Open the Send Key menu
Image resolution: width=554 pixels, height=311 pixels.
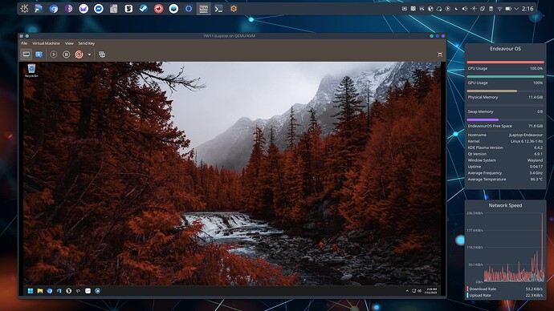(86, 43)
